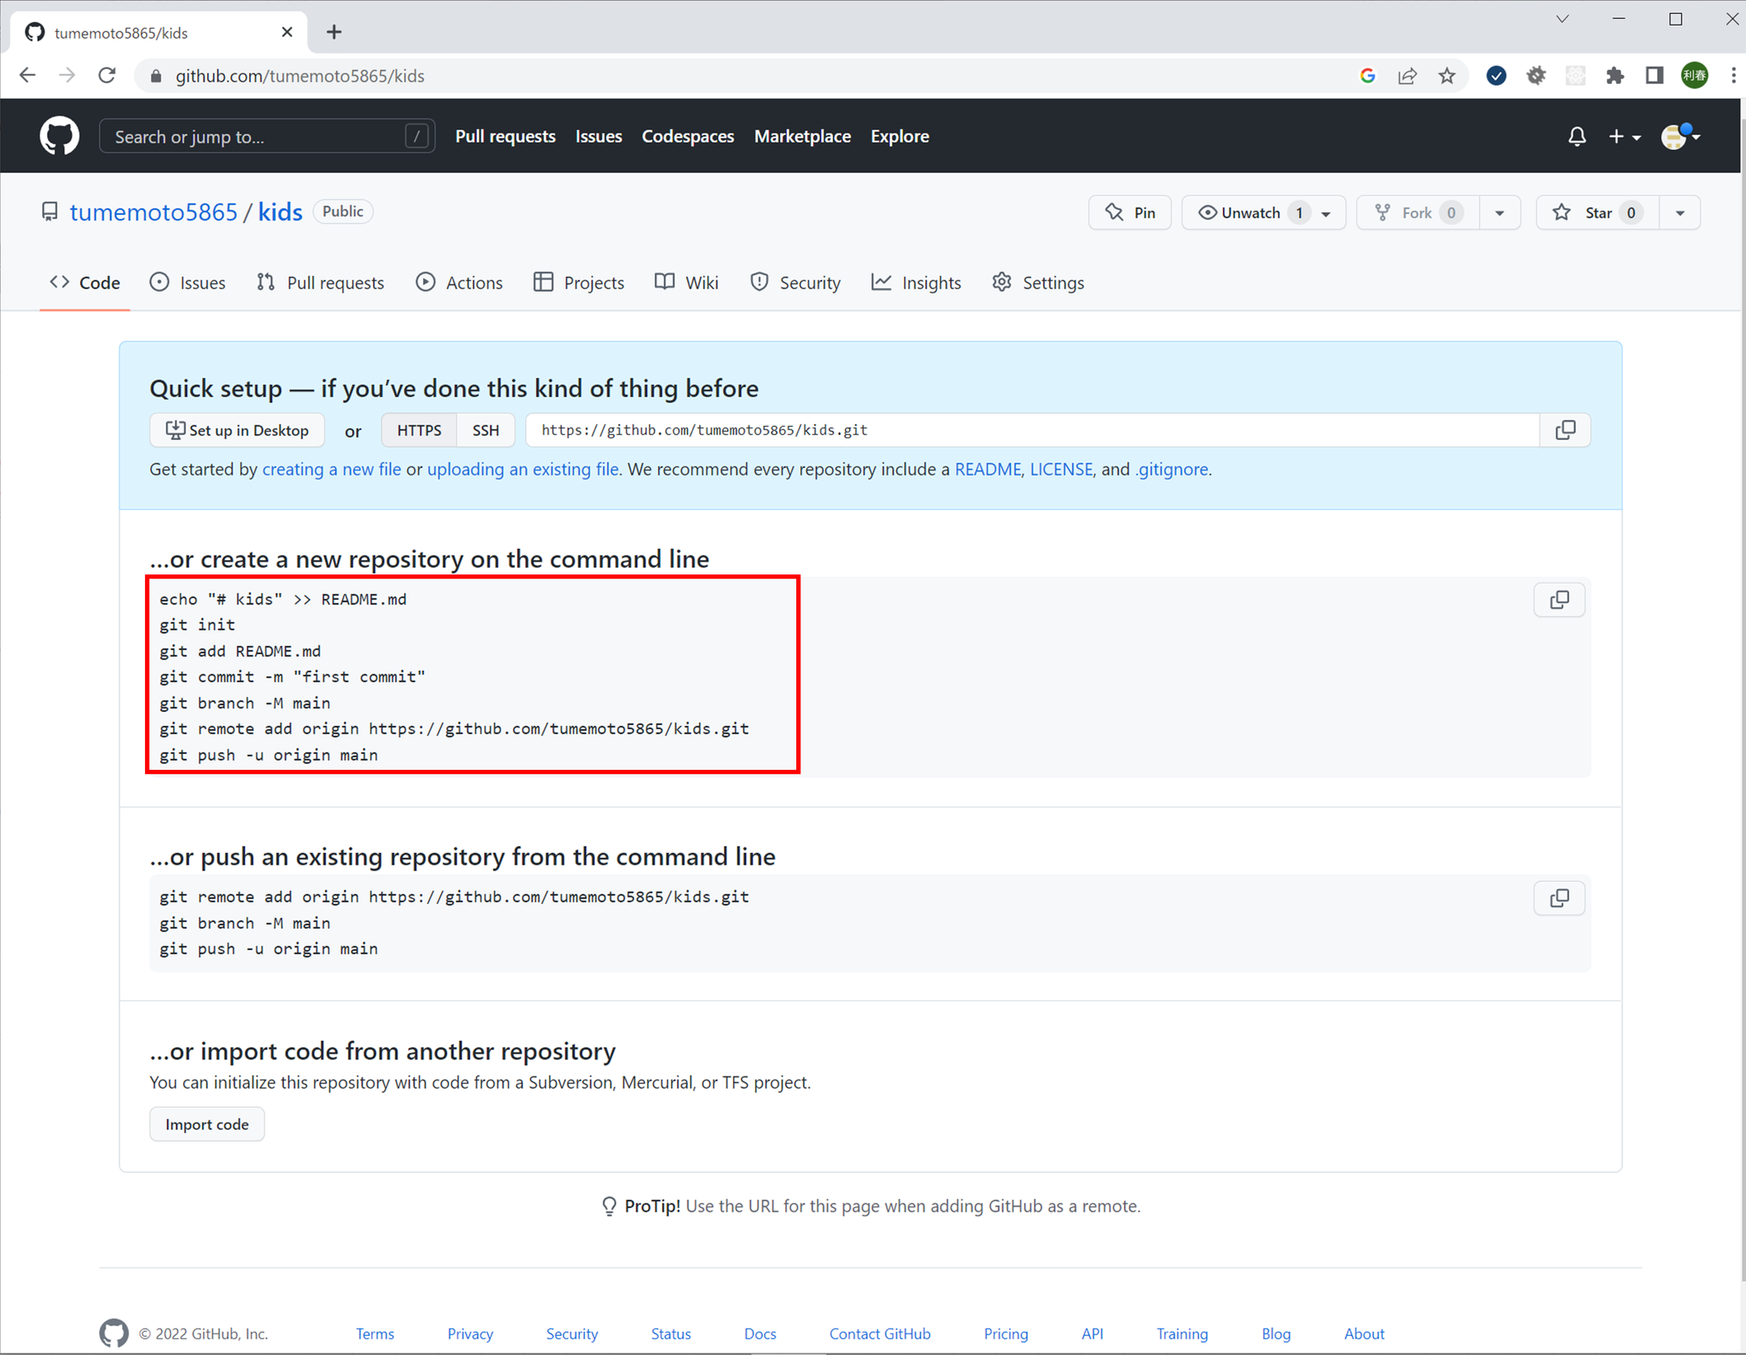Viewport: 1746px width, 1355px height.
Task: Copy the repository HTTPS URL
Action: tap(1565, 429)
